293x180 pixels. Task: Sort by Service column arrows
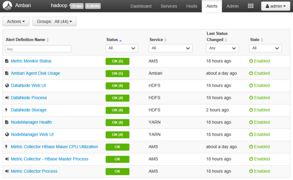pos(165,40)
